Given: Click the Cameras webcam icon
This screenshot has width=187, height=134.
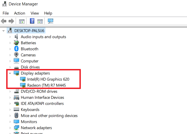Looking at the screenshot, I should (x=16, y=55).
